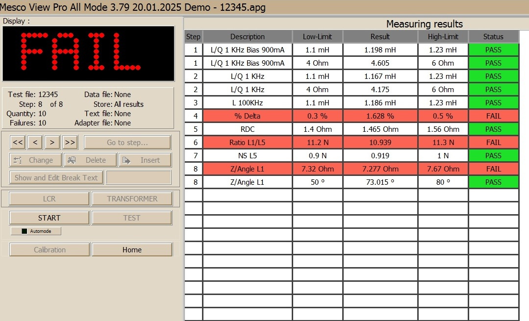Click the Home button
529x321 pixels.
(132, 249)
